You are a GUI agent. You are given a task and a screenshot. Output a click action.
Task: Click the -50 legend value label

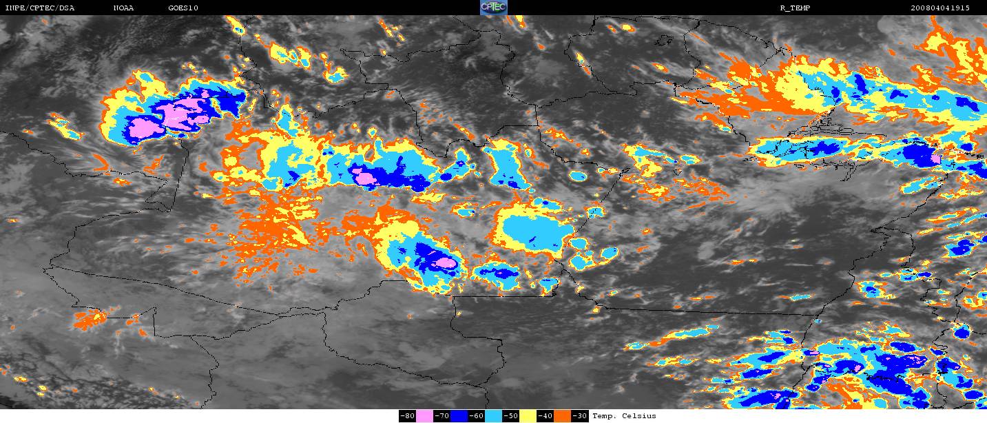(510, 416)
